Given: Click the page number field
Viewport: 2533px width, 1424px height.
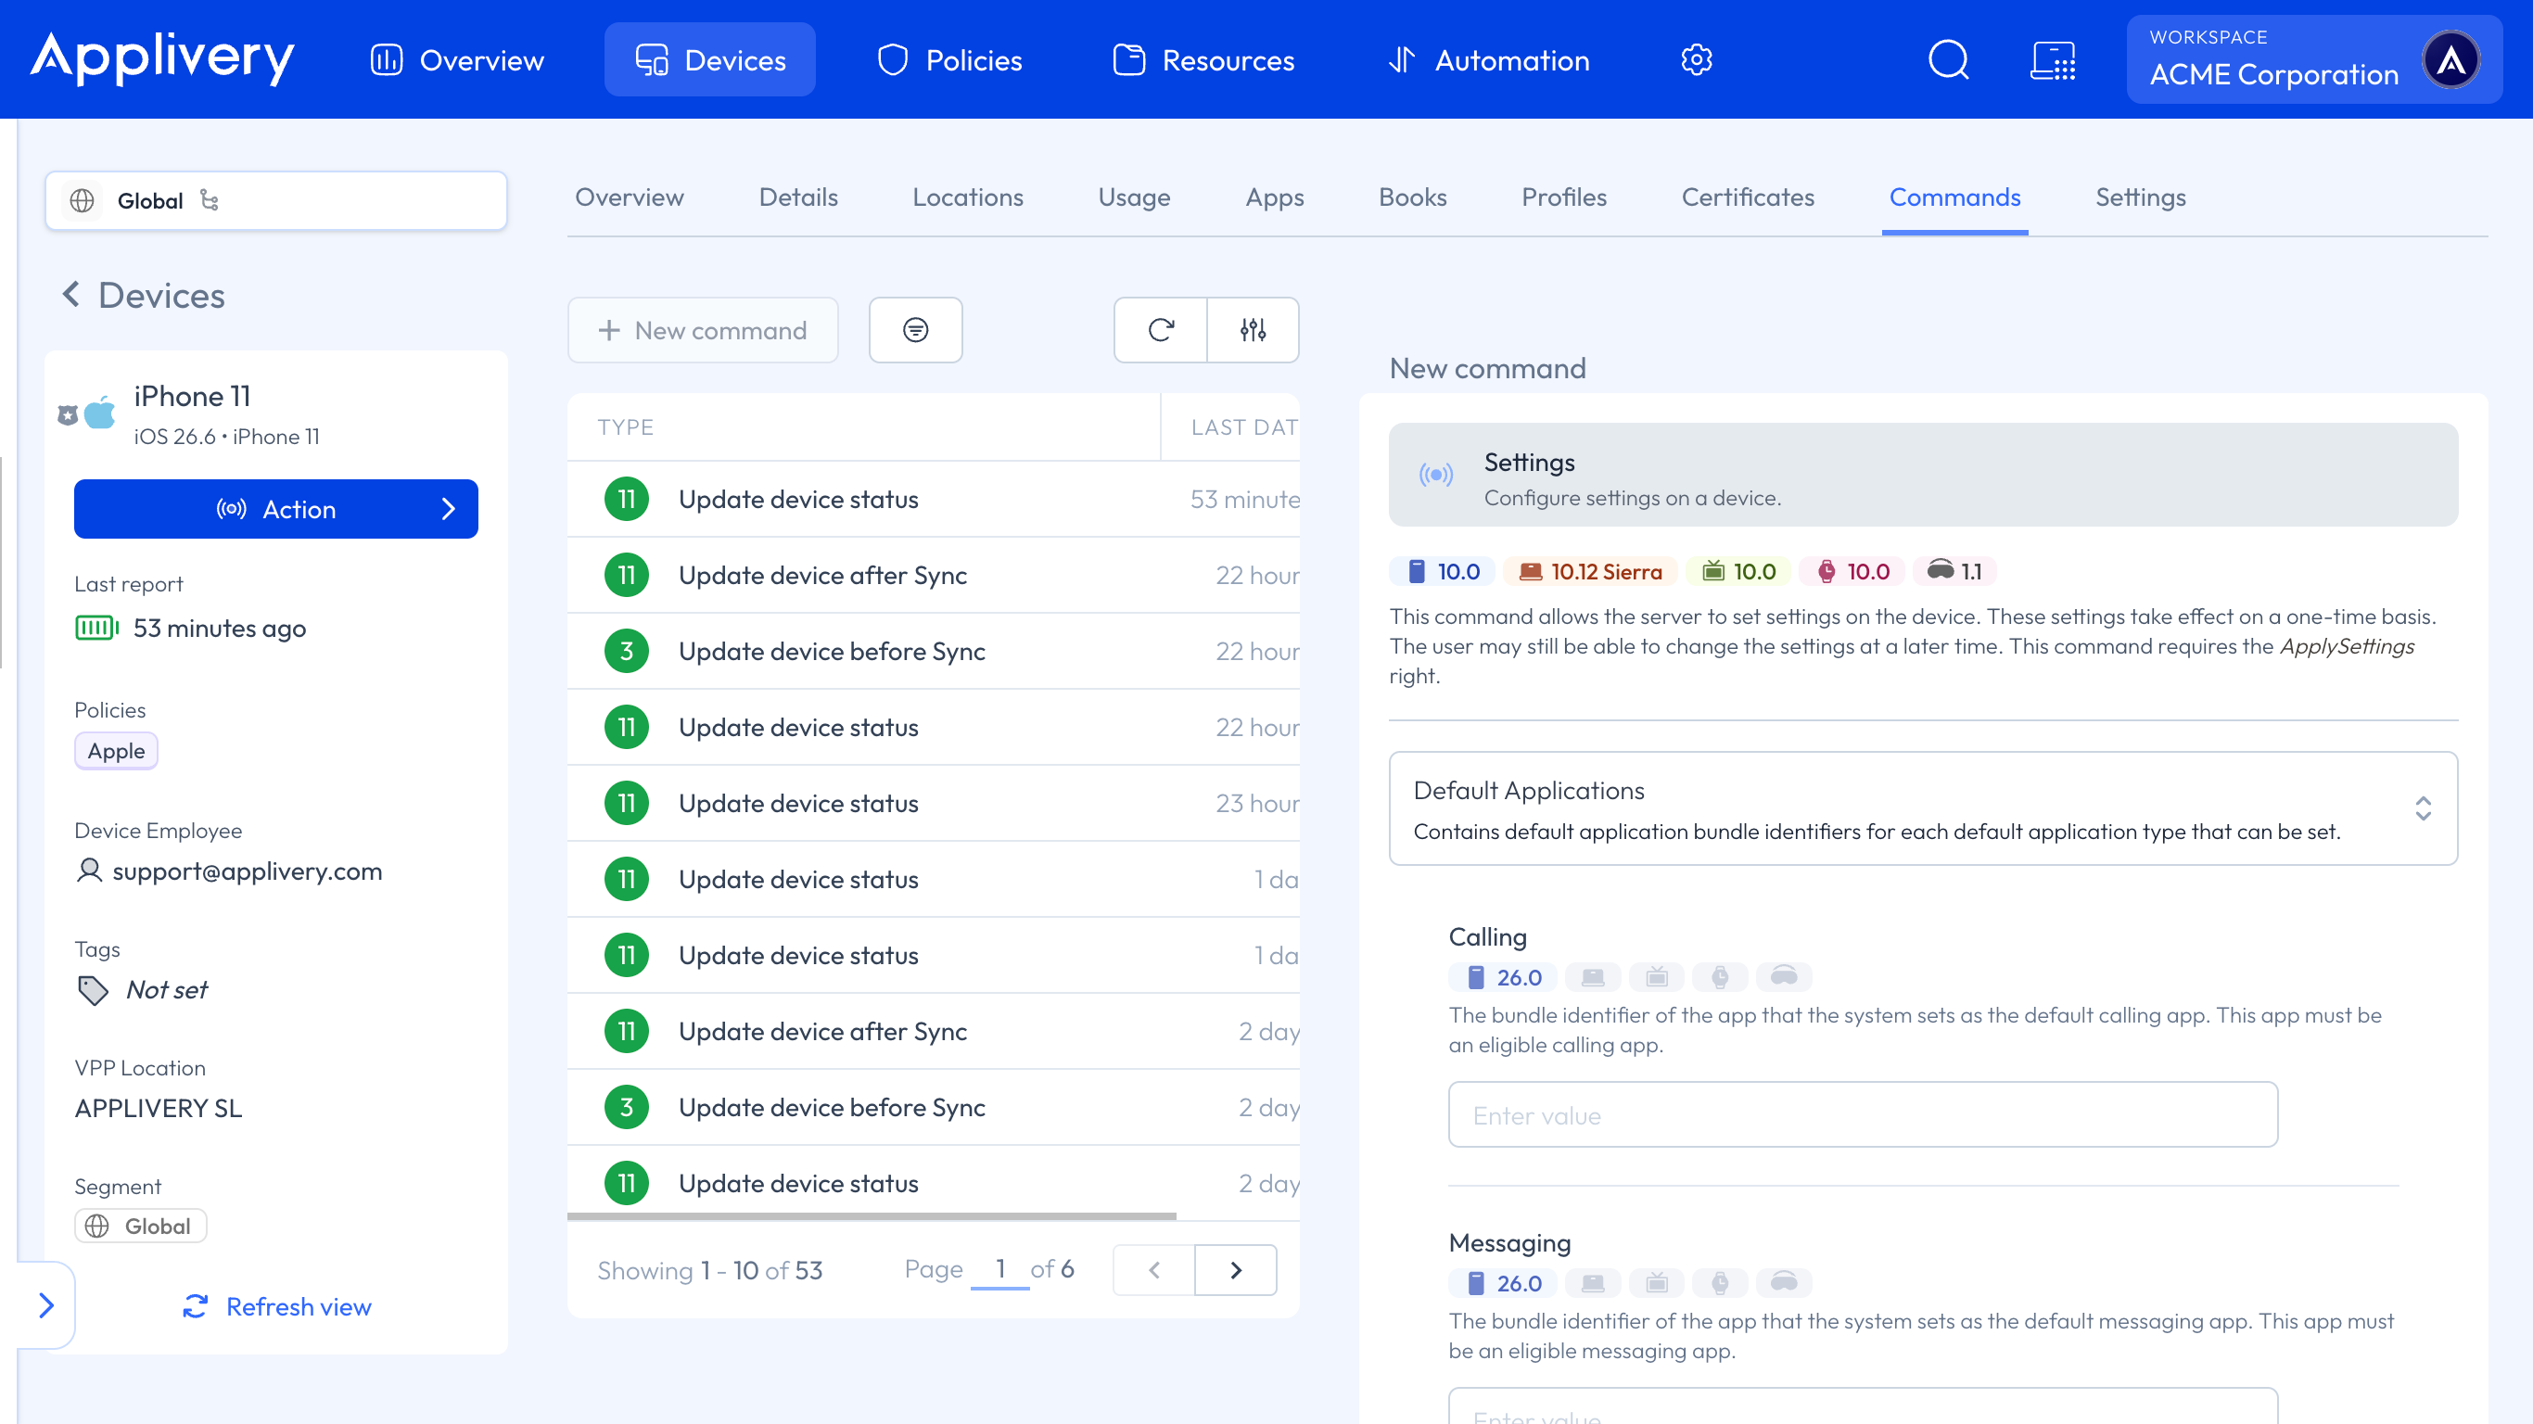Looking at the screenshot, I should coord(999,1268).
